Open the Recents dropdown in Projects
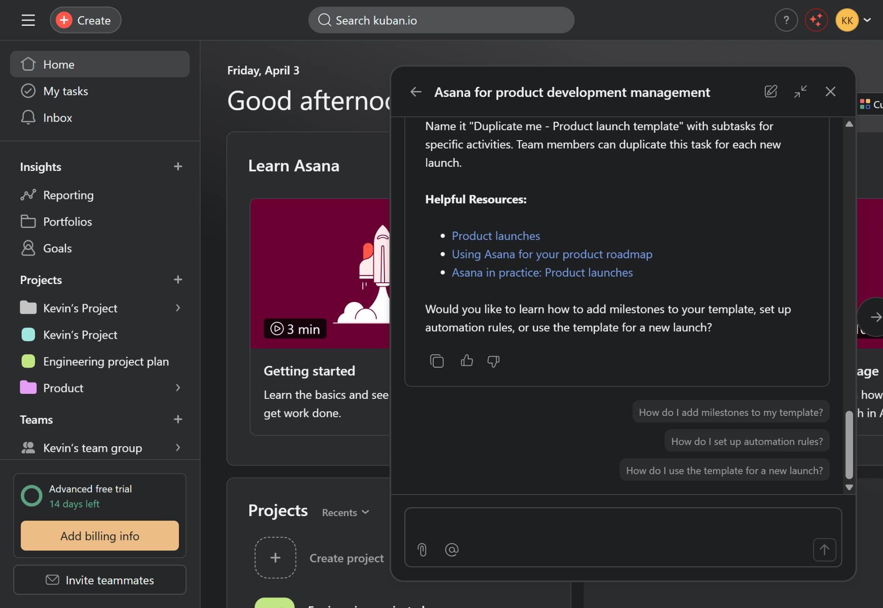883x608 pixels. tap(345, 512)
